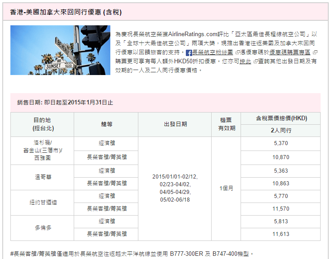Click the Sunset street sign photo

pyautogui.click(x=60, y=50)
